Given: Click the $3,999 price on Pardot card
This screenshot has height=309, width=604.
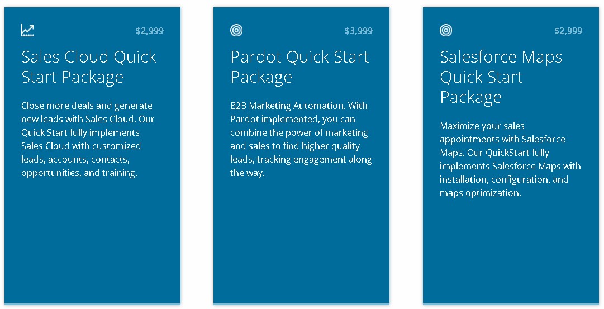Looking at the screenshot, I should [359, 31].
